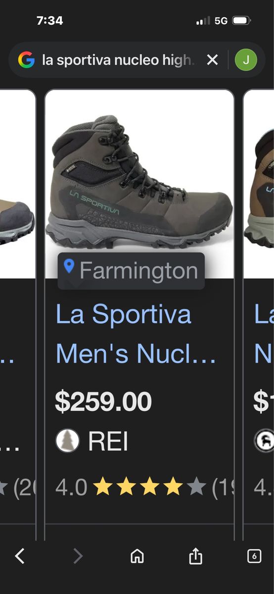Clear the search query with the X
The image size is (274, 594).
(x=212, y=60)
